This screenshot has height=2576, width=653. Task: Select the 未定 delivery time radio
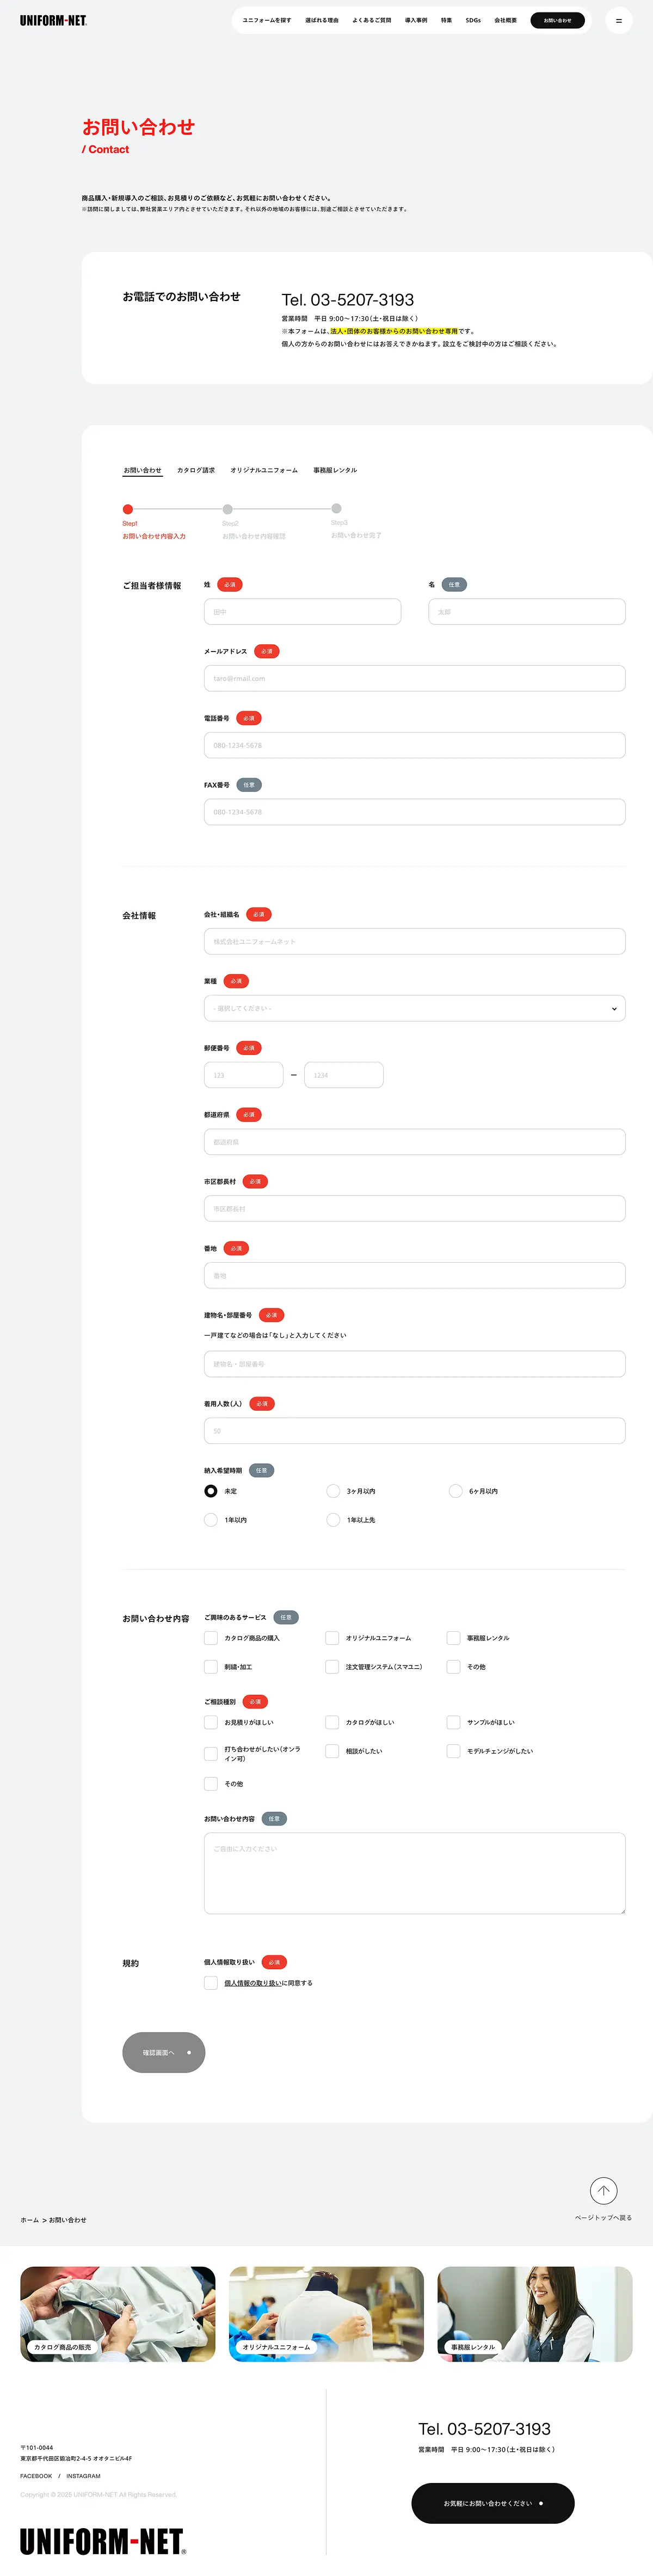point(210,1491)
